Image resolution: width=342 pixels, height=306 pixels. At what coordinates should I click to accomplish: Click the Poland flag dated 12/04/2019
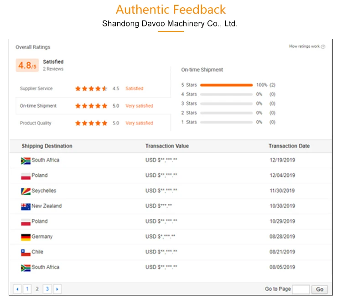26,176
